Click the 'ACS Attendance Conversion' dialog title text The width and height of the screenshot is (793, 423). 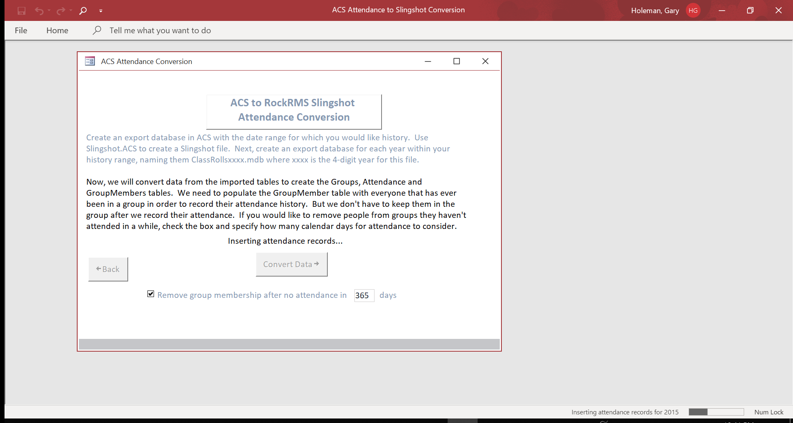click(147, 61)
